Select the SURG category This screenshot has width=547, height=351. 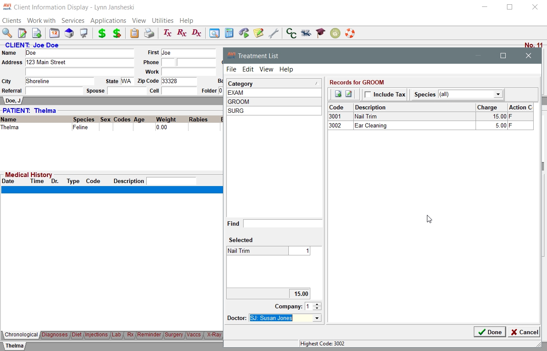click(x=274, y=111)
